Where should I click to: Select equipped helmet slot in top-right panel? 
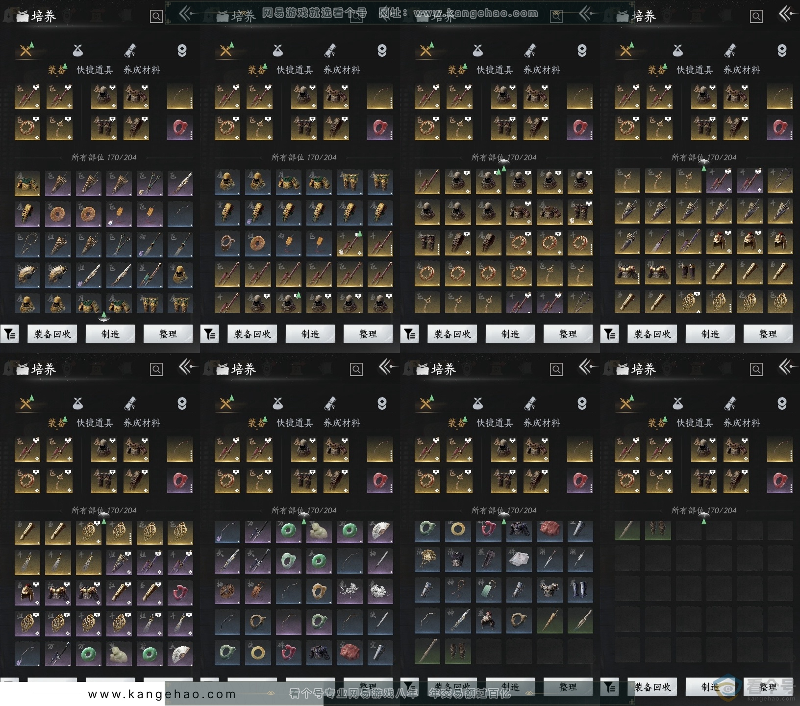coord(703,96)
